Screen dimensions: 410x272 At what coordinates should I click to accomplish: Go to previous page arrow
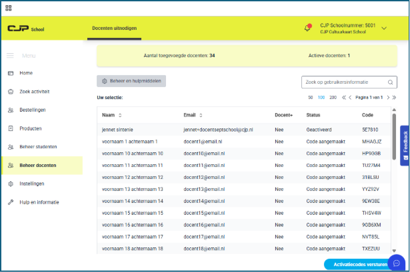[x=350, y=97]
